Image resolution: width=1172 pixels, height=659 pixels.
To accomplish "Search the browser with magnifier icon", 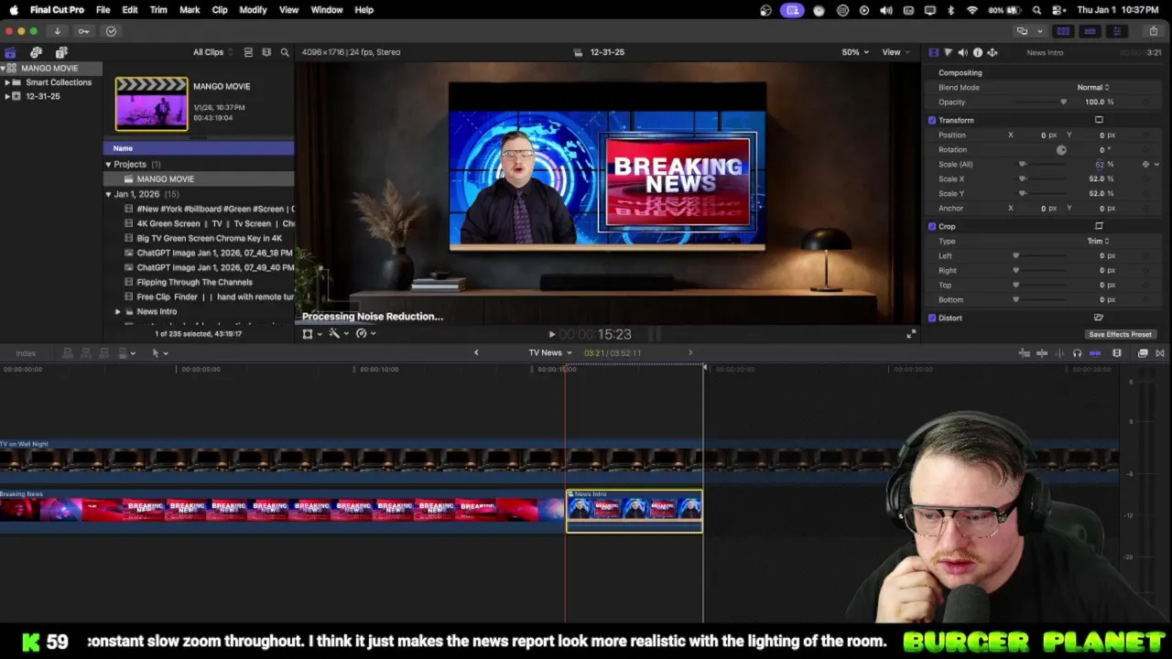I will [285, 52].
